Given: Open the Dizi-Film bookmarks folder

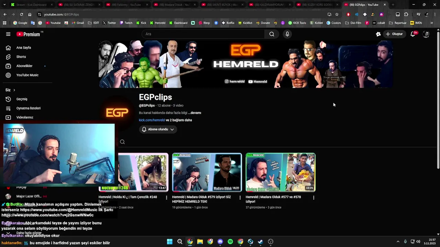Looking at the screenshot, I should 353,23.
